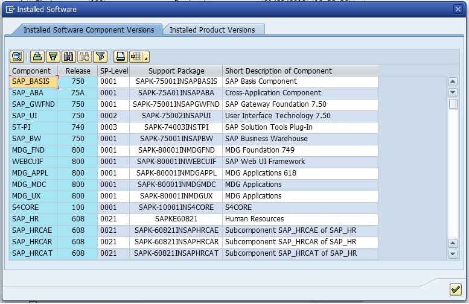Click description Human Resources
This screenshot has height=304, width=469.
(301, 219)
